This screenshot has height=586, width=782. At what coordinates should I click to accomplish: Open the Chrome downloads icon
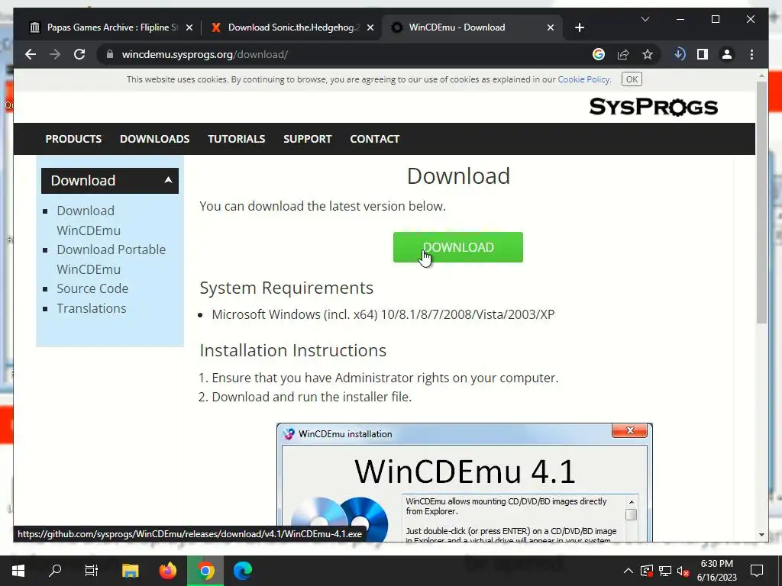point(679,54)
